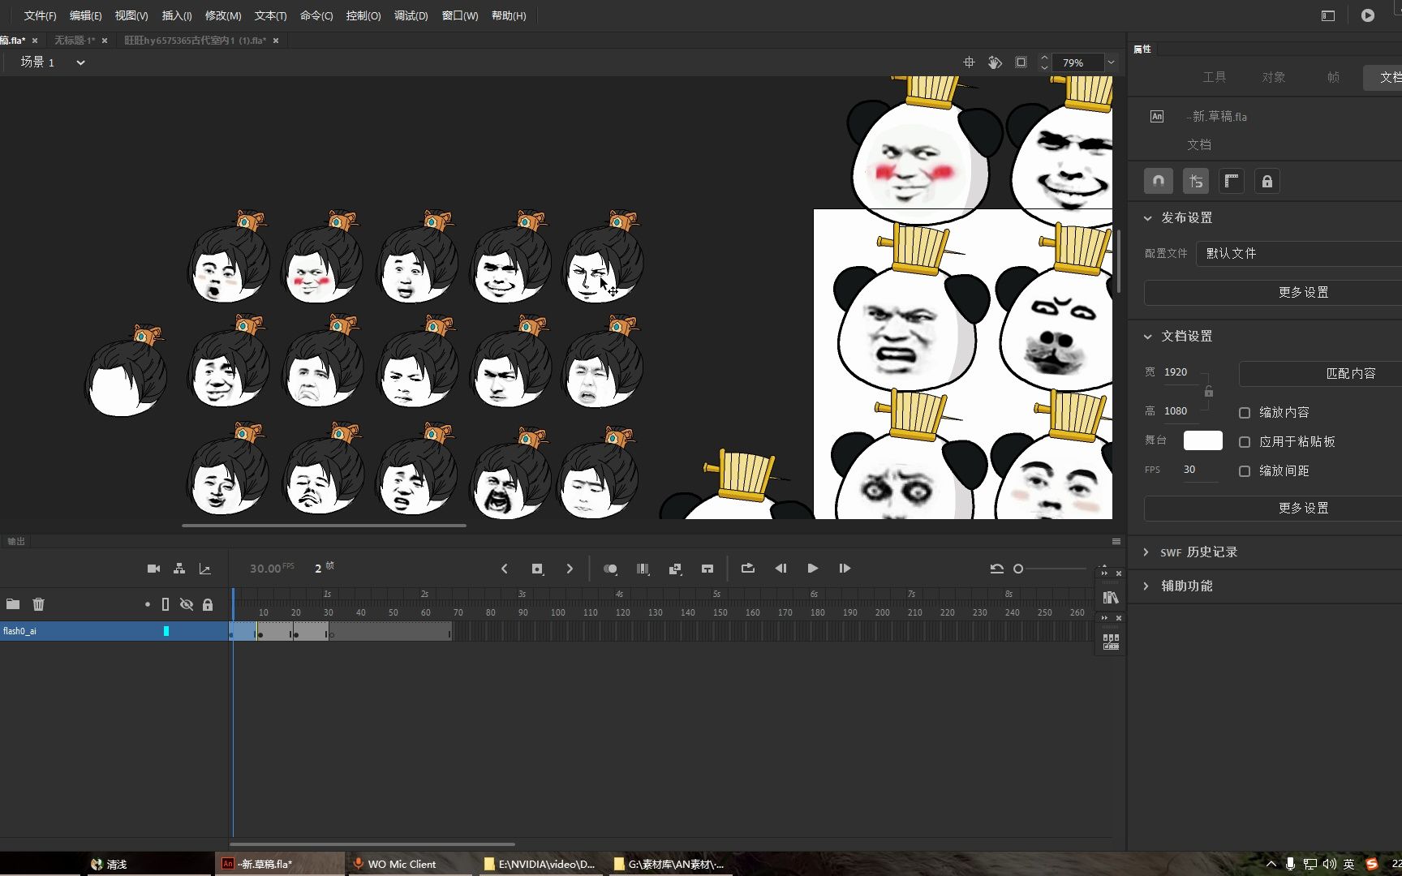The image size is (1402, 876).
Task: Click the center stage icon
Action: tap(969, 62)
